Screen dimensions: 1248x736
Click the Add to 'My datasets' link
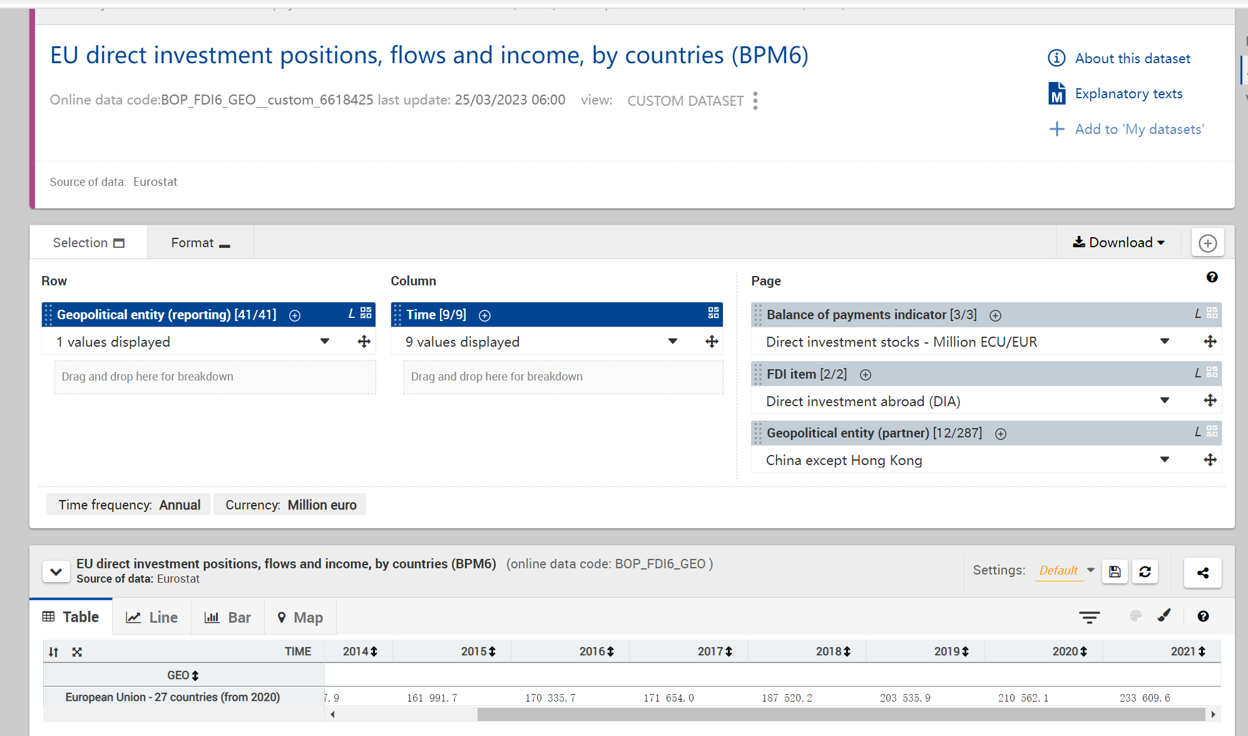point(1139,129)
